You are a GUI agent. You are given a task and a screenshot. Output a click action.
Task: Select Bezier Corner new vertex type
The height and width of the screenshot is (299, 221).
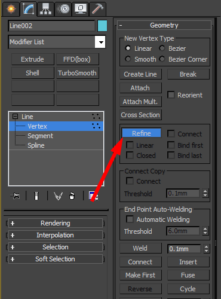pyautogui.click(x=162, y=59)
